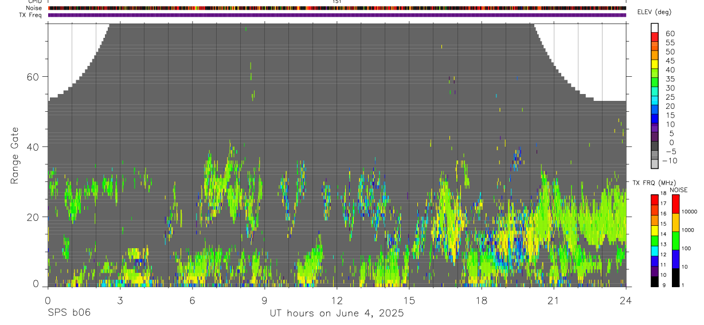Click the blue noise level 10 swatch
704x325 pixels.
tap(675, 259)
